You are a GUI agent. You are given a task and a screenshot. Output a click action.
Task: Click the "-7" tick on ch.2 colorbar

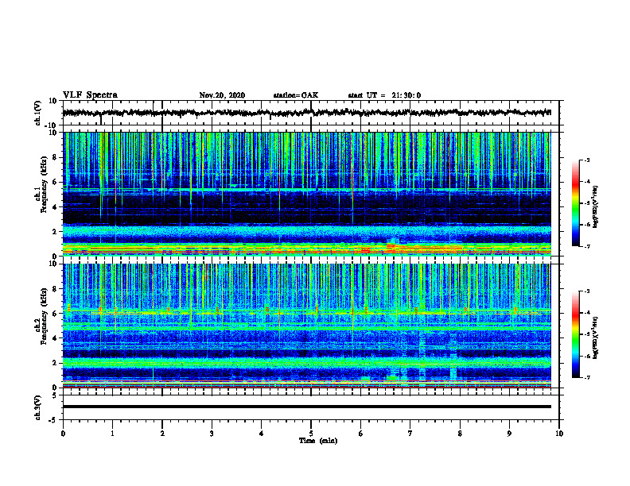[x=586, y=377]
